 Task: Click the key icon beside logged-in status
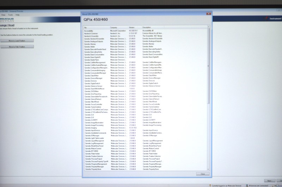pyautogui.click(x=210, y=186)
